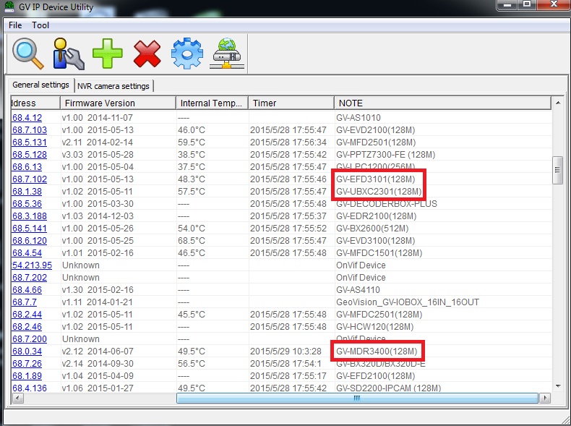Image resolution: width=571 pixels, height=426 pixels.
Task: Open IP address link 68.1.89
Action: coord(27,375)
